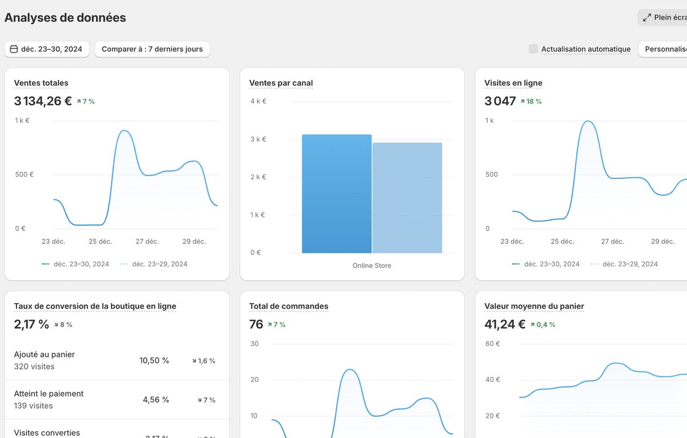Open Taux de conversion de la boutique title
Image resolution: width=687 pixels, height=438 pixels.
click(x=95, y=306)
